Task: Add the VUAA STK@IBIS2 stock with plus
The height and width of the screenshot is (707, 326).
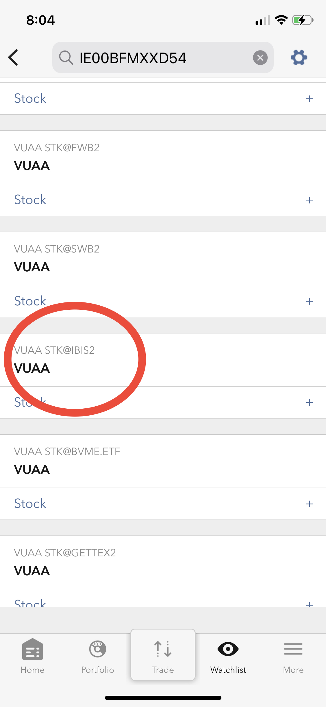Action: point(309,403)
